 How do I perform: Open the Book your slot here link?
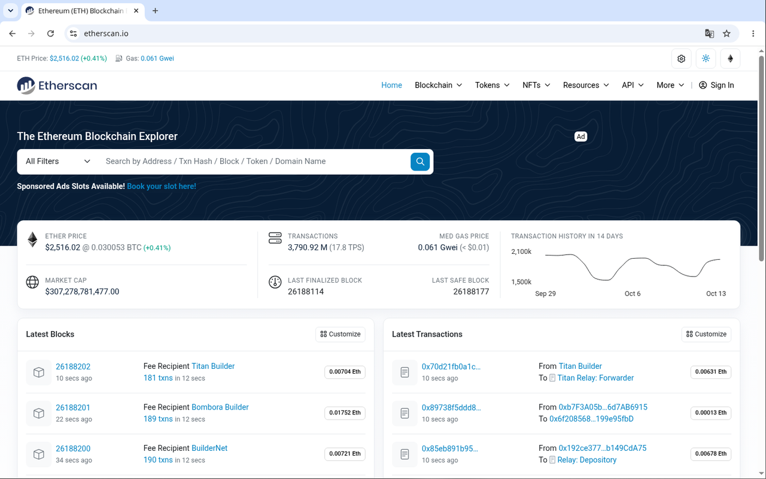pos(162,186)
